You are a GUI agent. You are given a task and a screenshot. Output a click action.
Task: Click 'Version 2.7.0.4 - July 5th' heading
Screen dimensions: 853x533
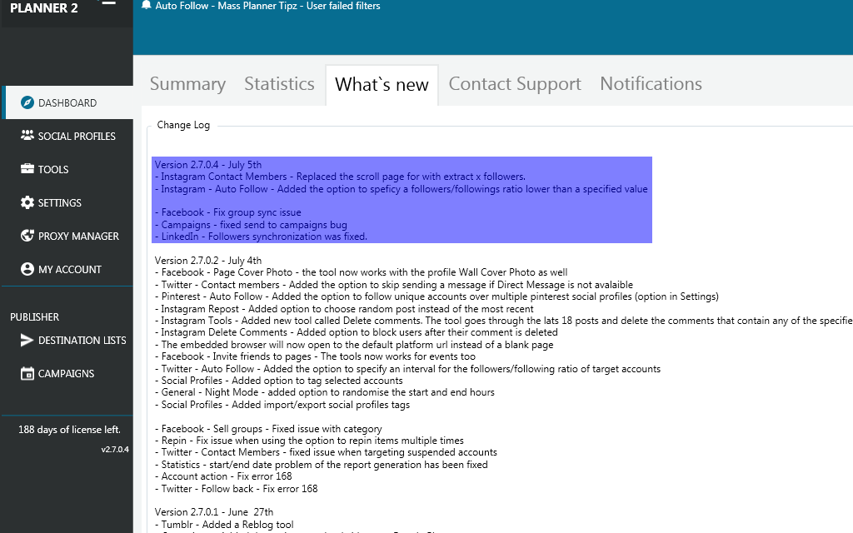(x=207, y=165)
